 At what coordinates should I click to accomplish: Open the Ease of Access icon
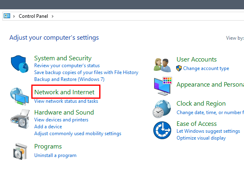(162, 130)
